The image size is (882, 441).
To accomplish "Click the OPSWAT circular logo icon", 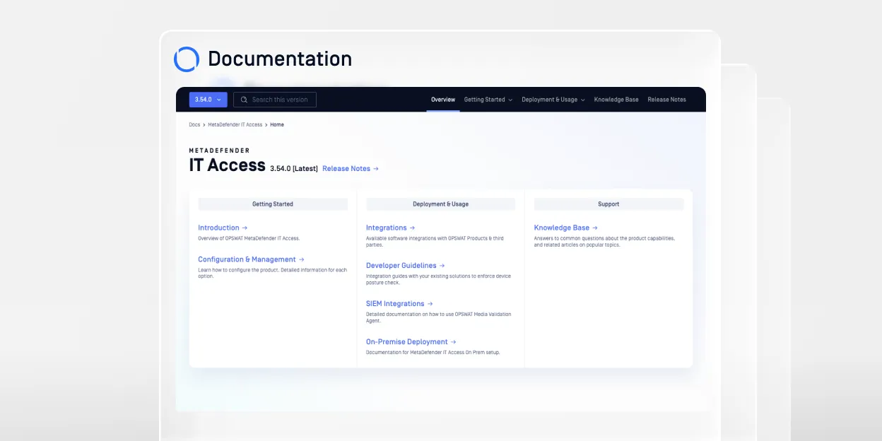I will 187,59.
